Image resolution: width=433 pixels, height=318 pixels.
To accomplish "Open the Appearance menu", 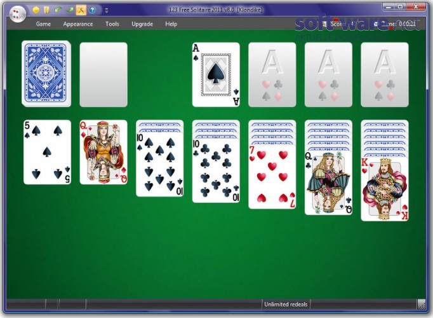I will tap(78, 24).
